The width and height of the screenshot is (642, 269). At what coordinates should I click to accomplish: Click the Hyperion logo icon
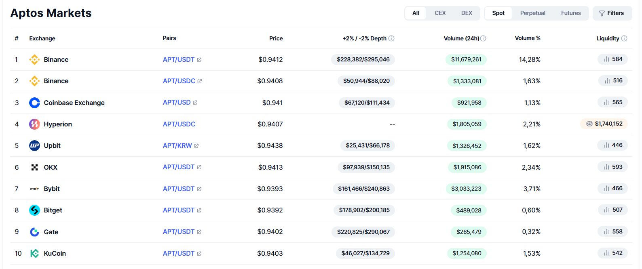[x=34, y=124]
